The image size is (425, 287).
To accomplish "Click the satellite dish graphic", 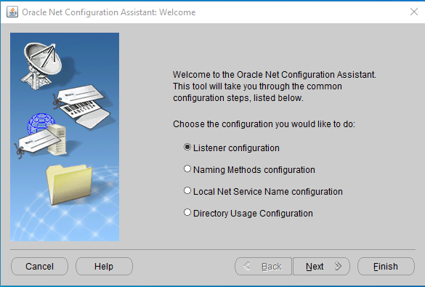I will [42, 65].
